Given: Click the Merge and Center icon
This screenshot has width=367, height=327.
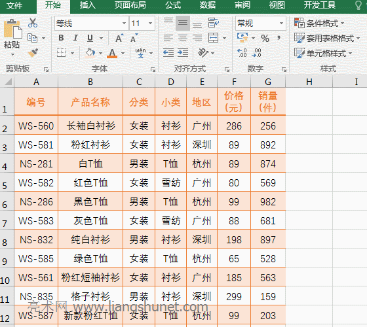Looking at the screenshot, I should (213, 38).
